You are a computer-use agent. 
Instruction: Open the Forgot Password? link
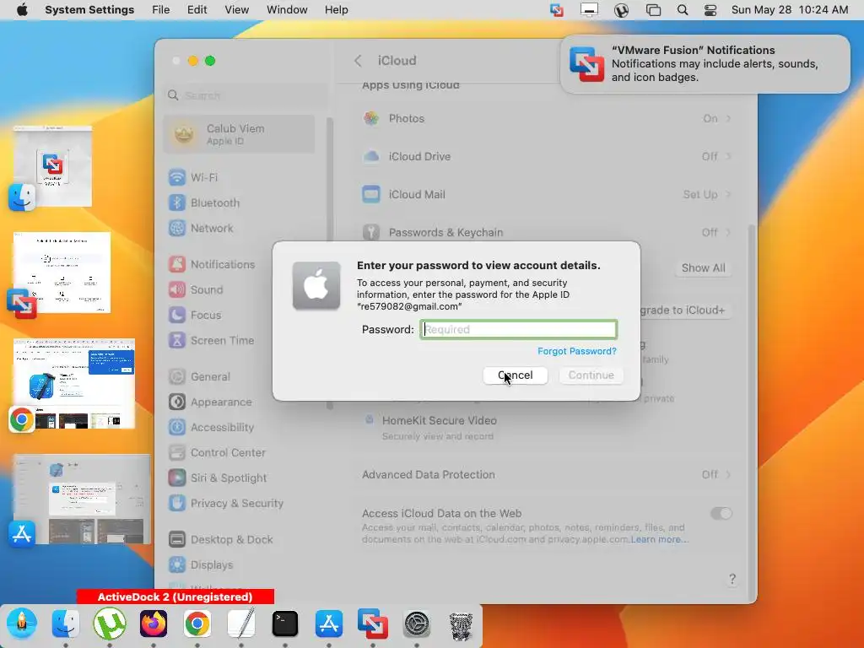[x=577, y=351]
